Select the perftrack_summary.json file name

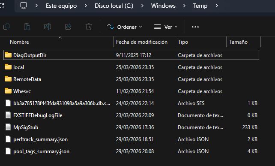tap(41, 139)
